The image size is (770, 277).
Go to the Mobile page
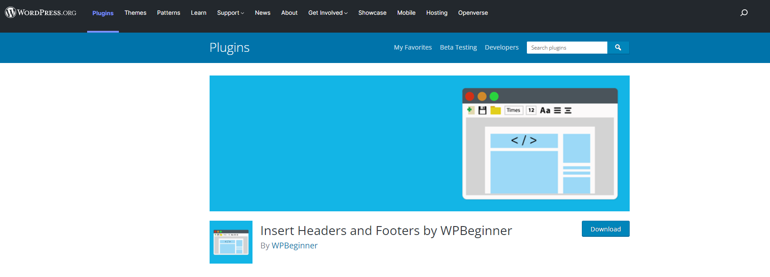(x=406, y=13)
